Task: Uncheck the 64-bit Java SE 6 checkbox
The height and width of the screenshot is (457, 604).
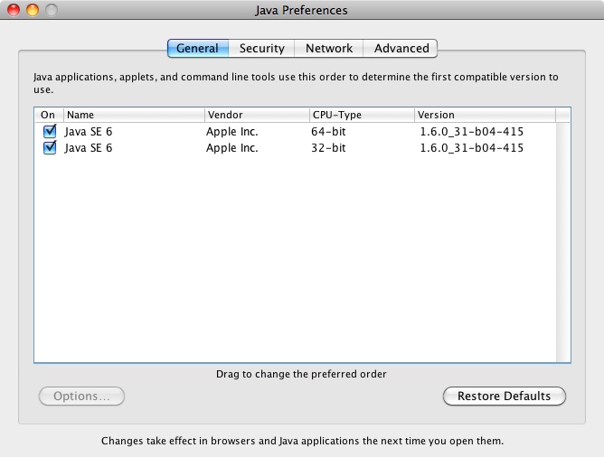Action: (x=50, y=132)
